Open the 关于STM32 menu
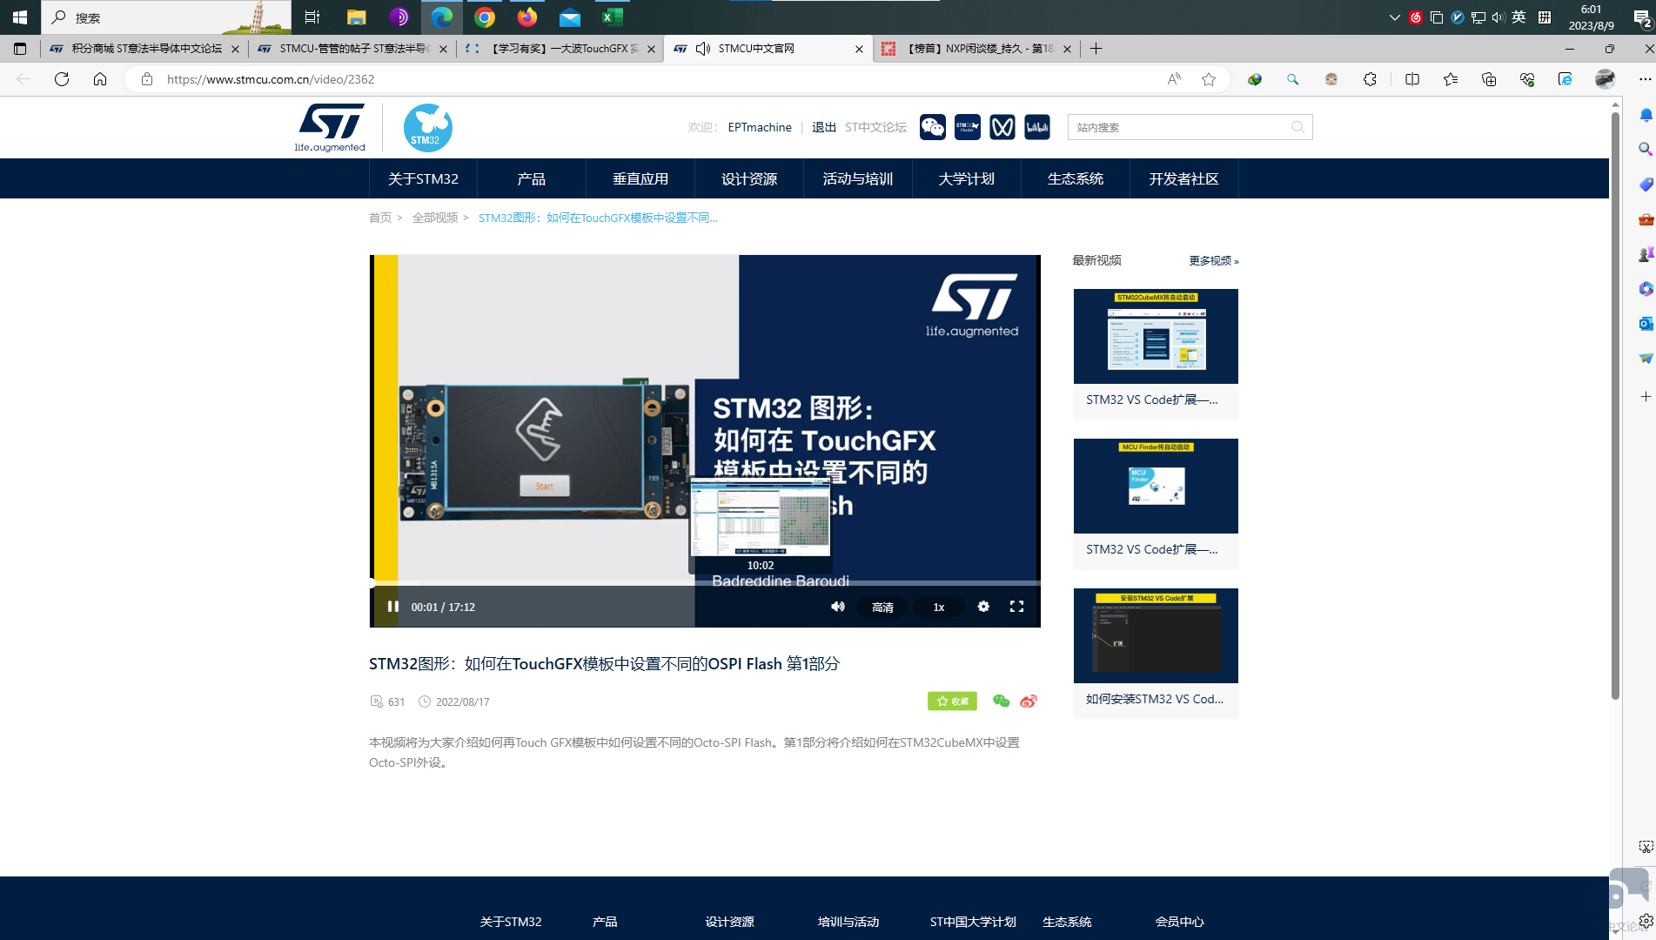The width and height of the screenshot is (1656, 940). (x=423, y=179)
